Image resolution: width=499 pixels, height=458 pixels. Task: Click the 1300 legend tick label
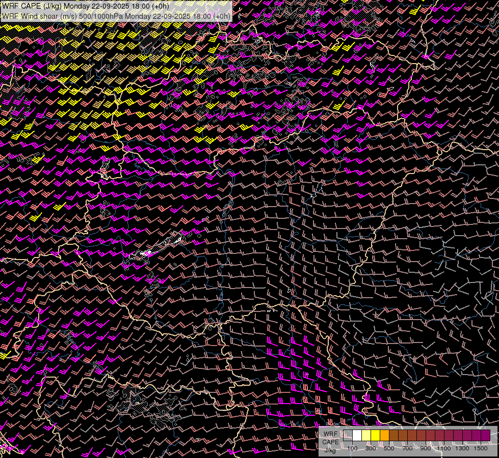point(462,448)
